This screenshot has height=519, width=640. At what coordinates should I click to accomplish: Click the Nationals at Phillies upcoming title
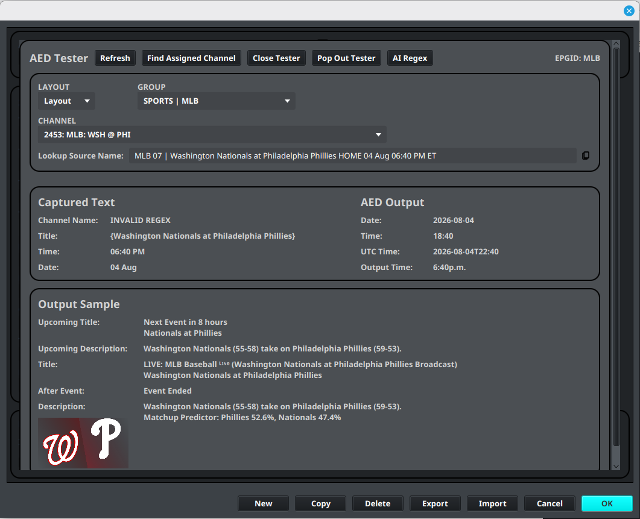pyautogui.click(x=182, y=333)
